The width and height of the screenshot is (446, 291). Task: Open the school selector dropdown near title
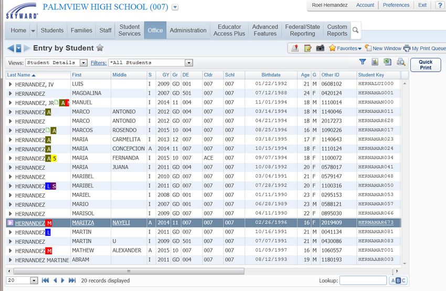point(175,7)
